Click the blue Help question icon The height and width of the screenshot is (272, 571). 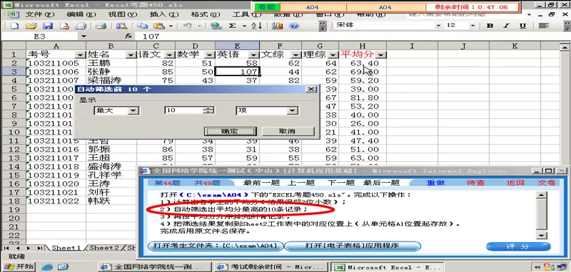[294, 26]
